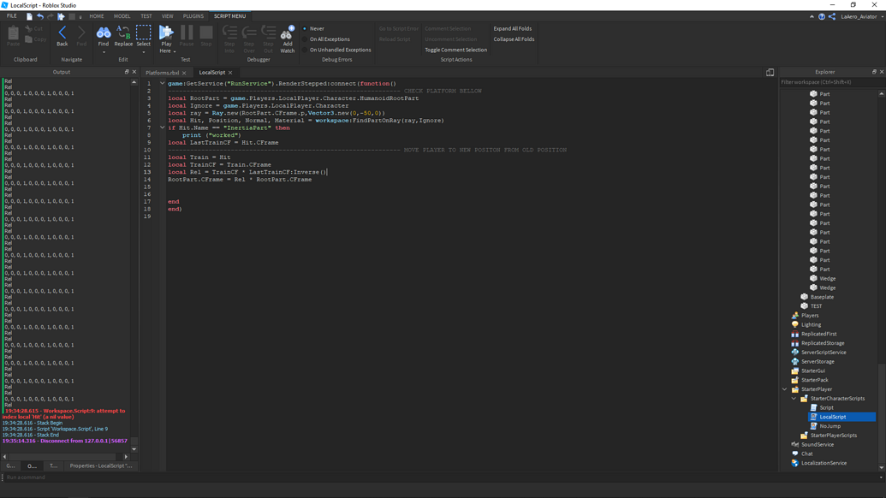
Task: Click Toggle Comment Selection
Action: (x=456, y=50)
